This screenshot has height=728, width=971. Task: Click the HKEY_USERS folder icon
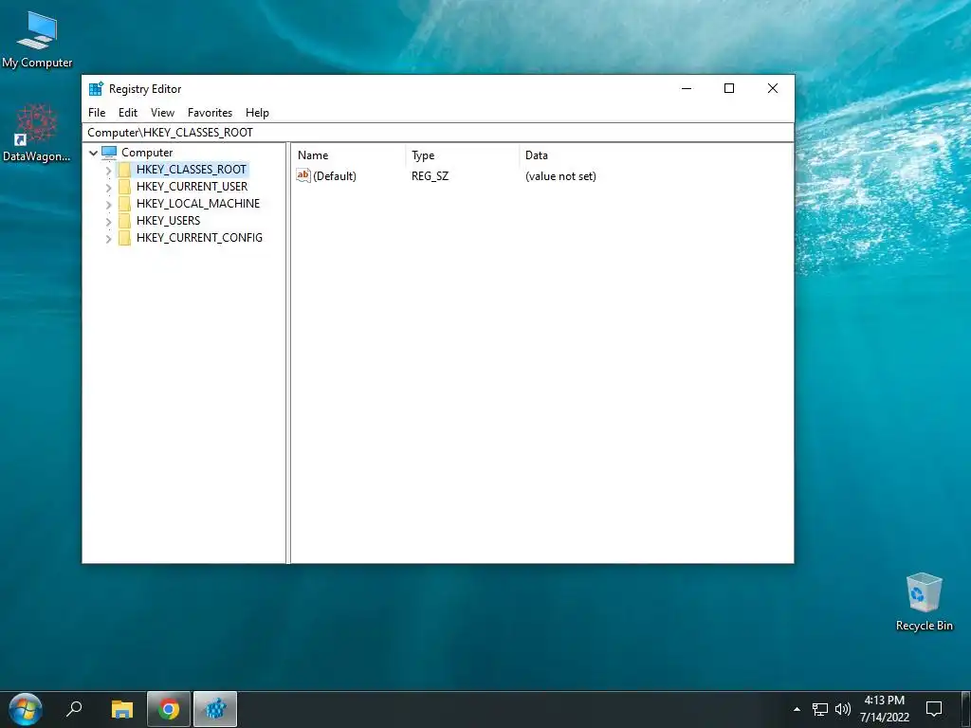(124, 221)
